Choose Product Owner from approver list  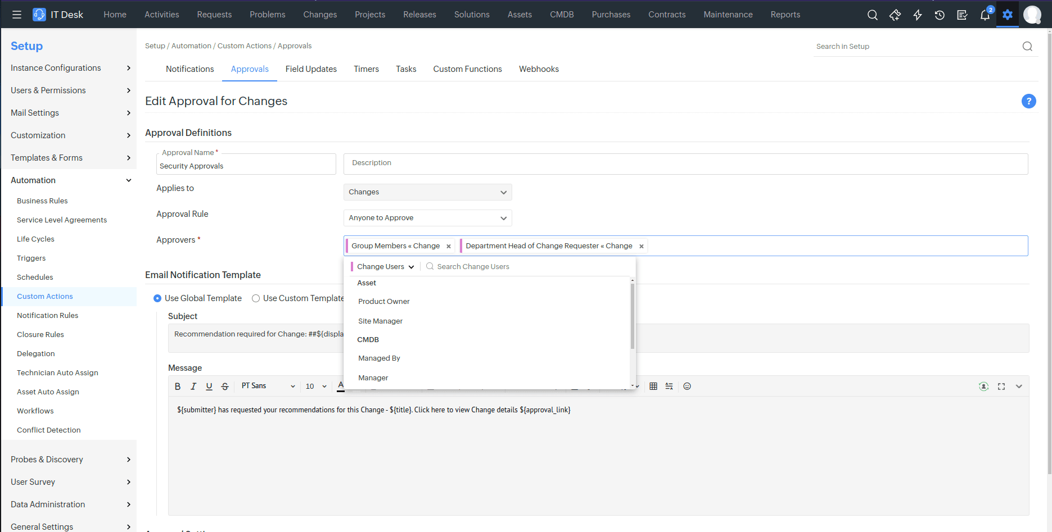(x=384, y=302)
